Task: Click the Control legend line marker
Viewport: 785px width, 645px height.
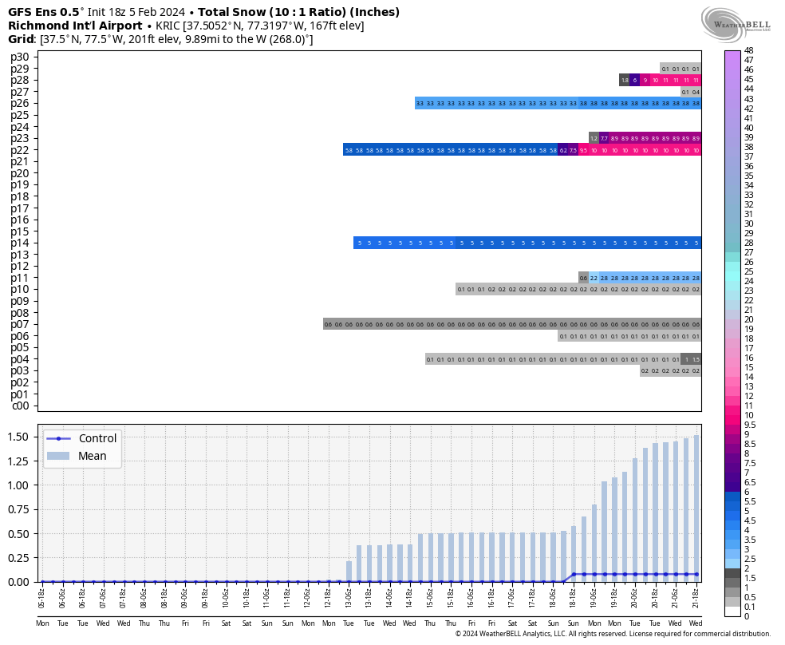Action: [x=58, y=439]
